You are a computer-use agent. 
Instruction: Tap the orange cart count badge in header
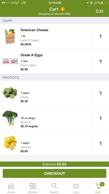click(63, 9)
